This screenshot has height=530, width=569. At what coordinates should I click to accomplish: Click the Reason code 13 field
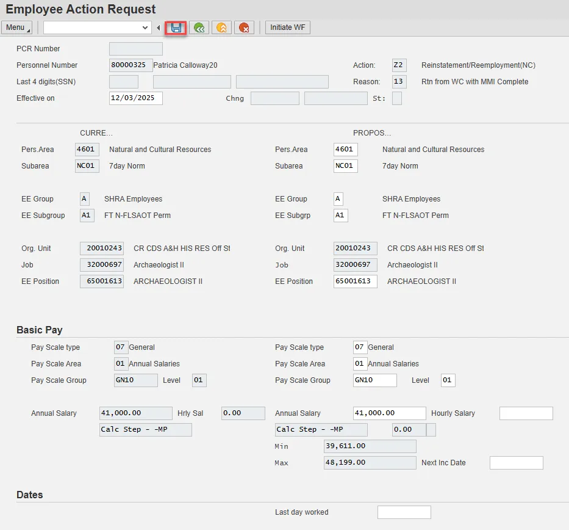click(x=399, y=82)
